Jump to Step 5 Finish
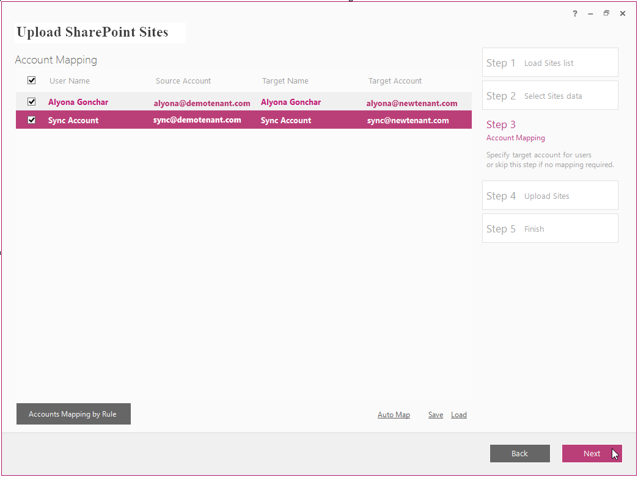The width and height of the screenshot is (638, 477). (550, 228)
